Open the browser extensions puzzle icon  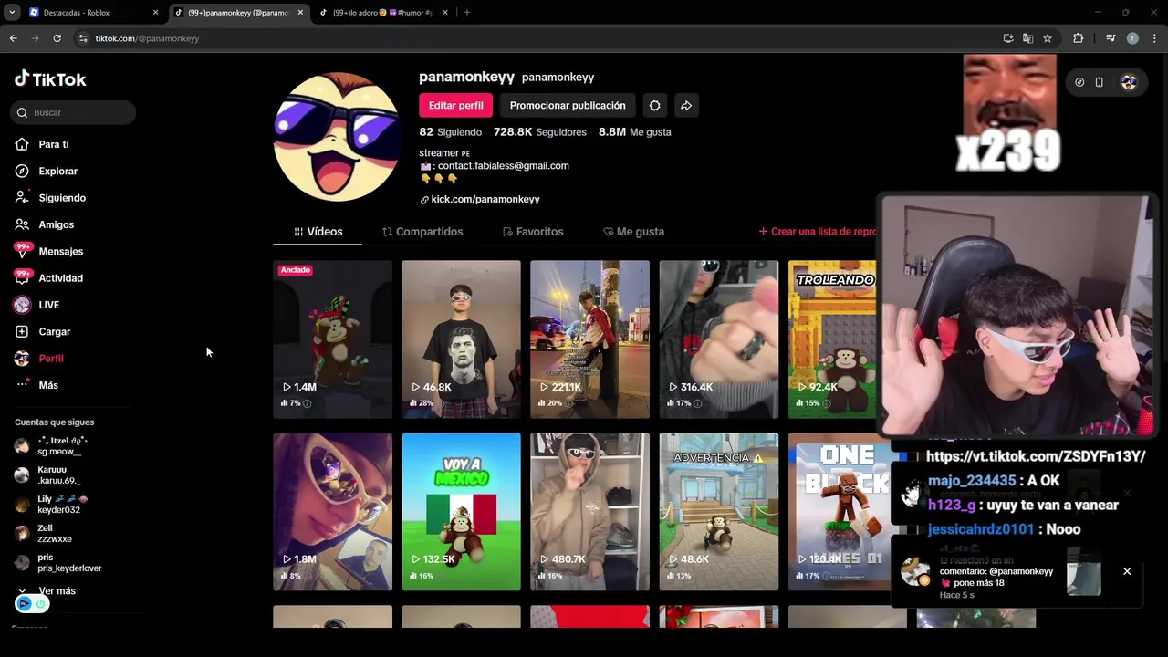point(1079,38)
